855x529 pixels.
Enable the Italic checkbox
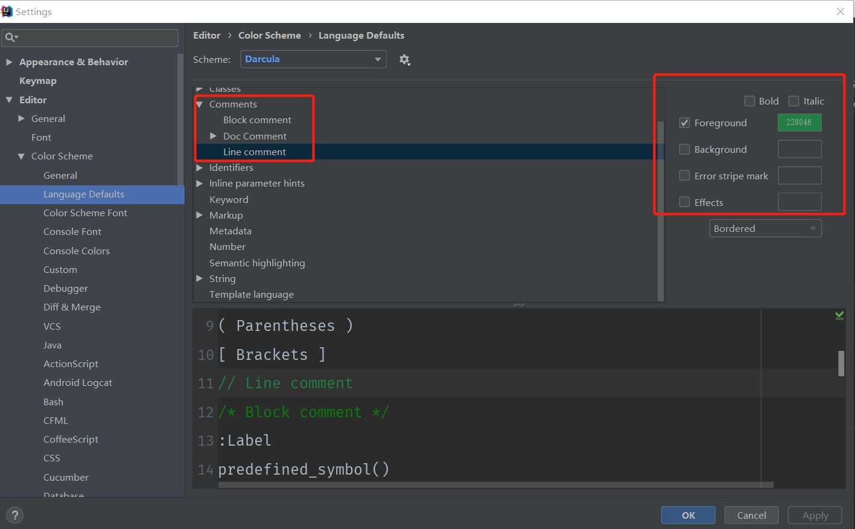pos(793,101)
